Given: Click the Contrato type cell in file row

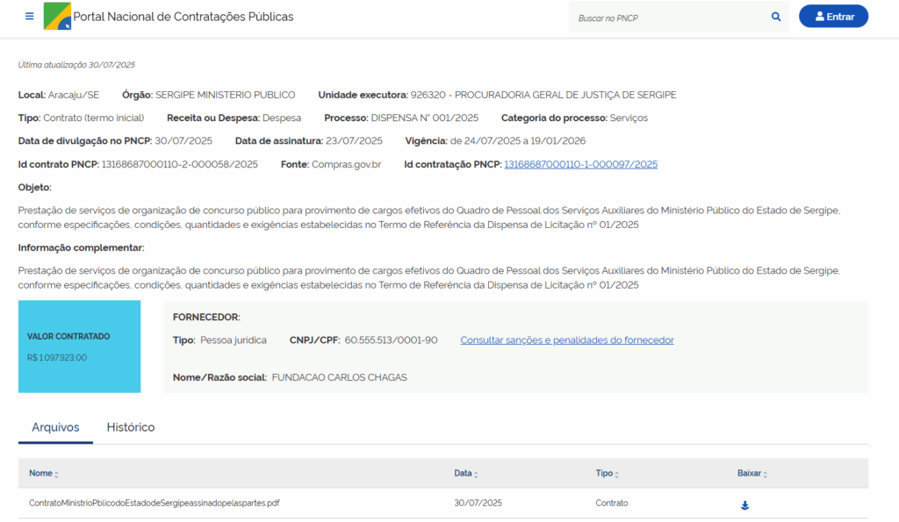Looking at the screenshot, I should click(612, 504).
